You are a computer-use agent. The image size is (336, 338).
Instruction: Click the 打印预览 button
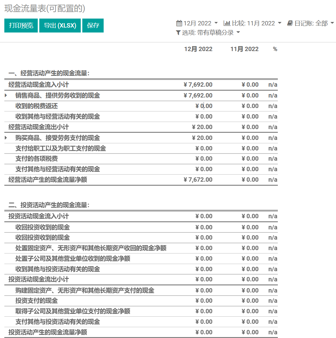(x=21, y=25)
